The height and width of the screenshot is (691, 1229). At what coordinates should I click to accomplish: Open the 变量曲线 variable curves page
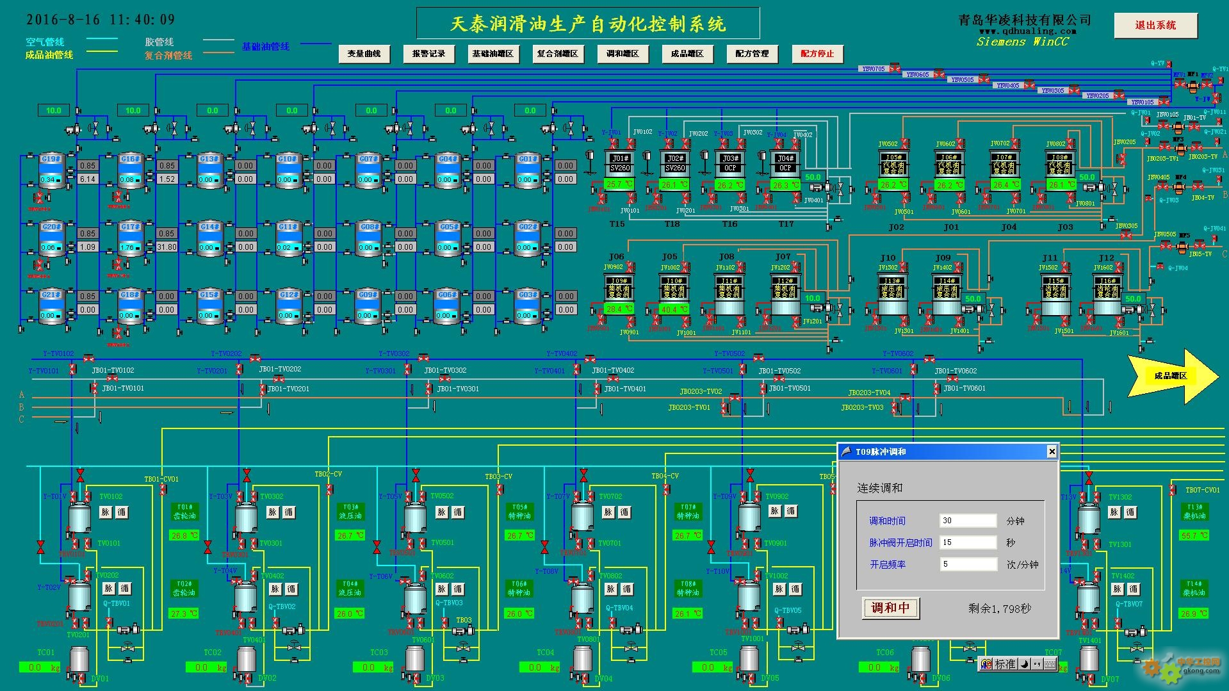click(364, 54)
